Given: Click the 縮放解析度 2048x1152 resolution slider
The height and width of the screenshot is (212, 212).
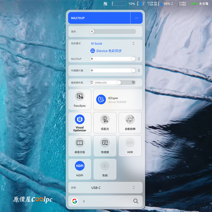Looking at the screenshot, I should 119,82.
